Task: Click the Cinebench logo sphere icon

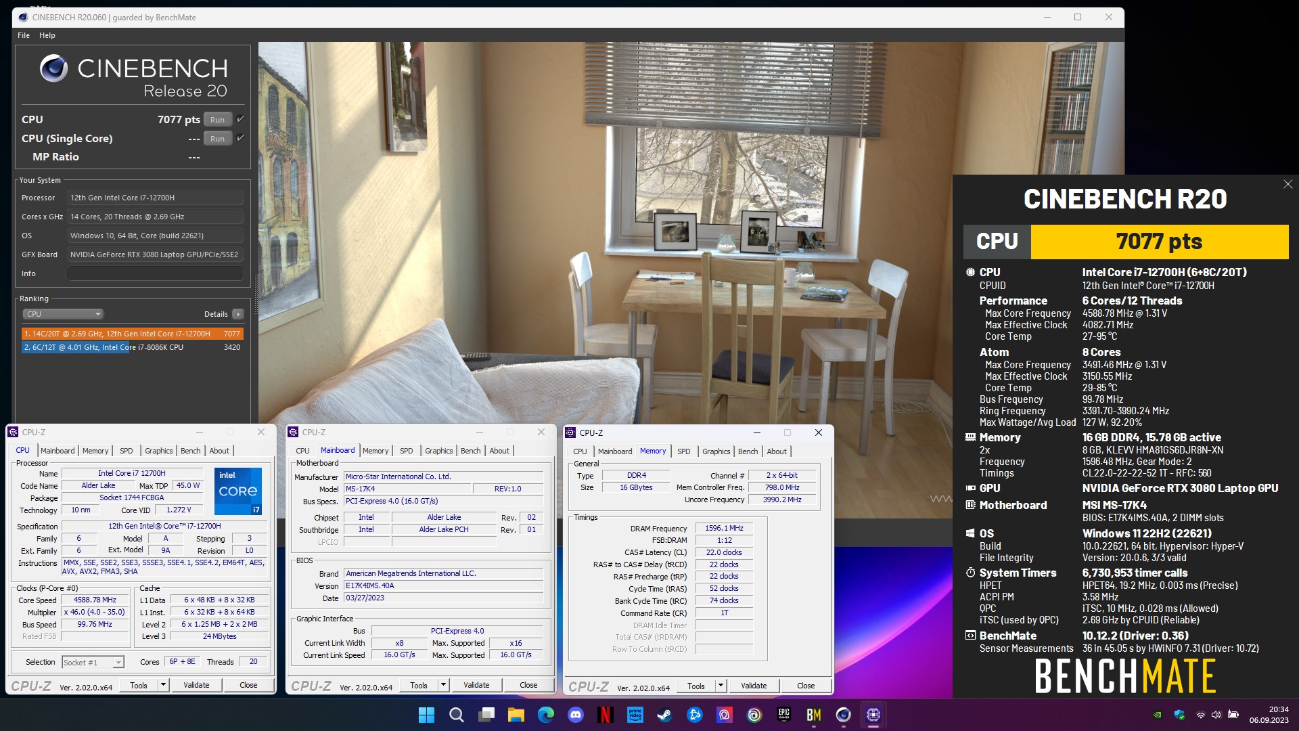Action: click(53, 68)
